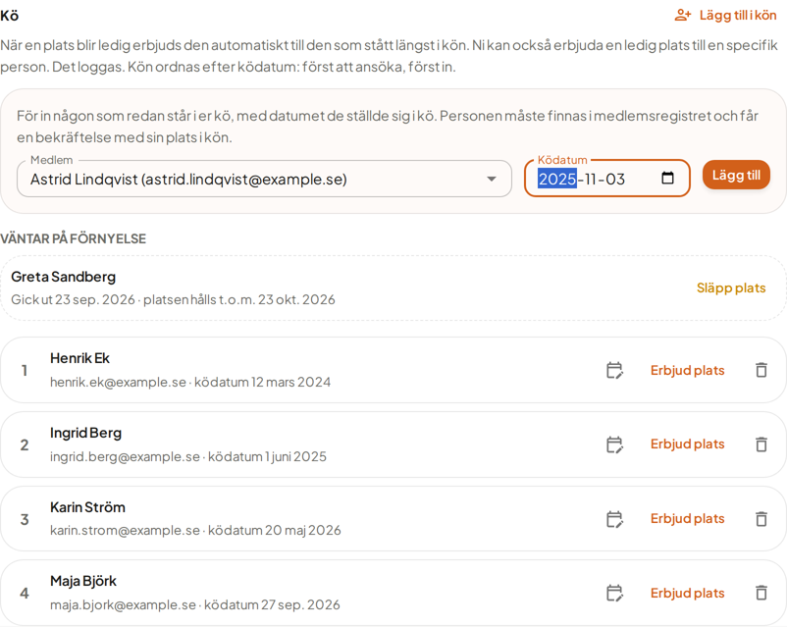
Task: Click the email maja.bjork@example.se
Action: click(x=123, y=604)
